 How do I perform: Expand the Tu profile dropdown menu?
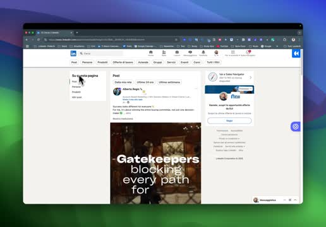point(216,53)
